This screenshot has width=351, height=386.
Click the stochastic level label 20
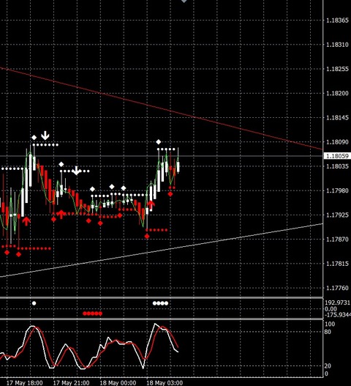pos(328,366)
